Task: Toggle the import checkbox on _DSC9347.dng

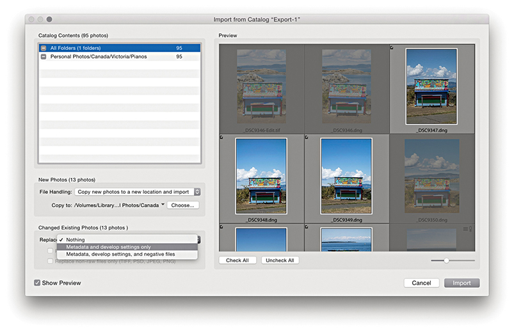Action: click(392, 47)
